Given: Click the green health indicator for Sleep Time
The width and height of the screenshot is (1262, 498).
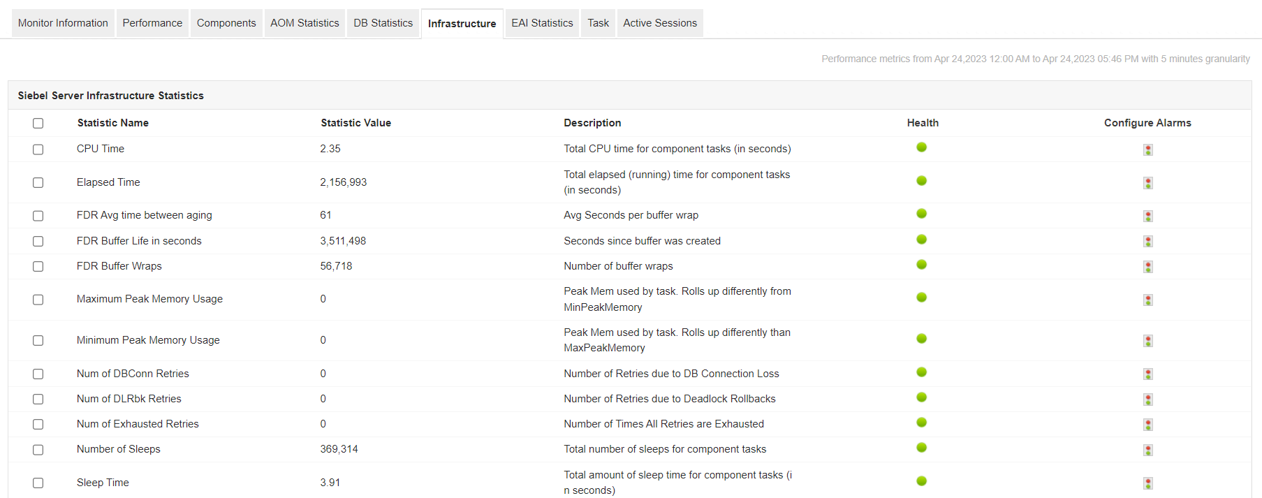Looking at the screenshot, I should click(921, 481).
